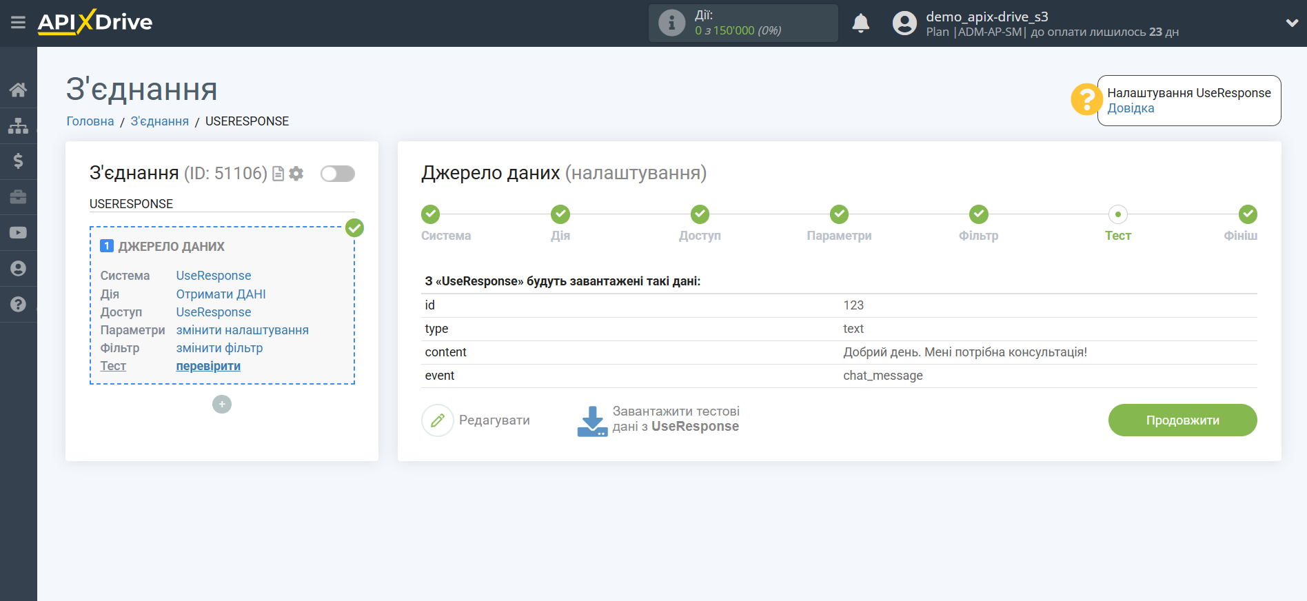
Task: Click the yellow help question icon
Action: pos(1086,100)
